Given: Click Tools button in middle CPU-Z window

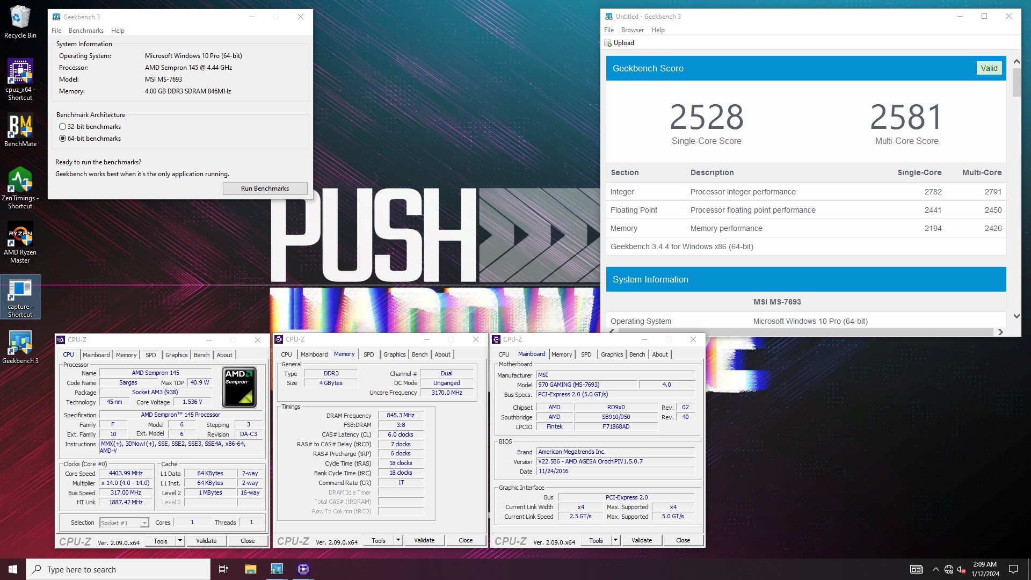Looking at the screenshot, I should [379, 540].
